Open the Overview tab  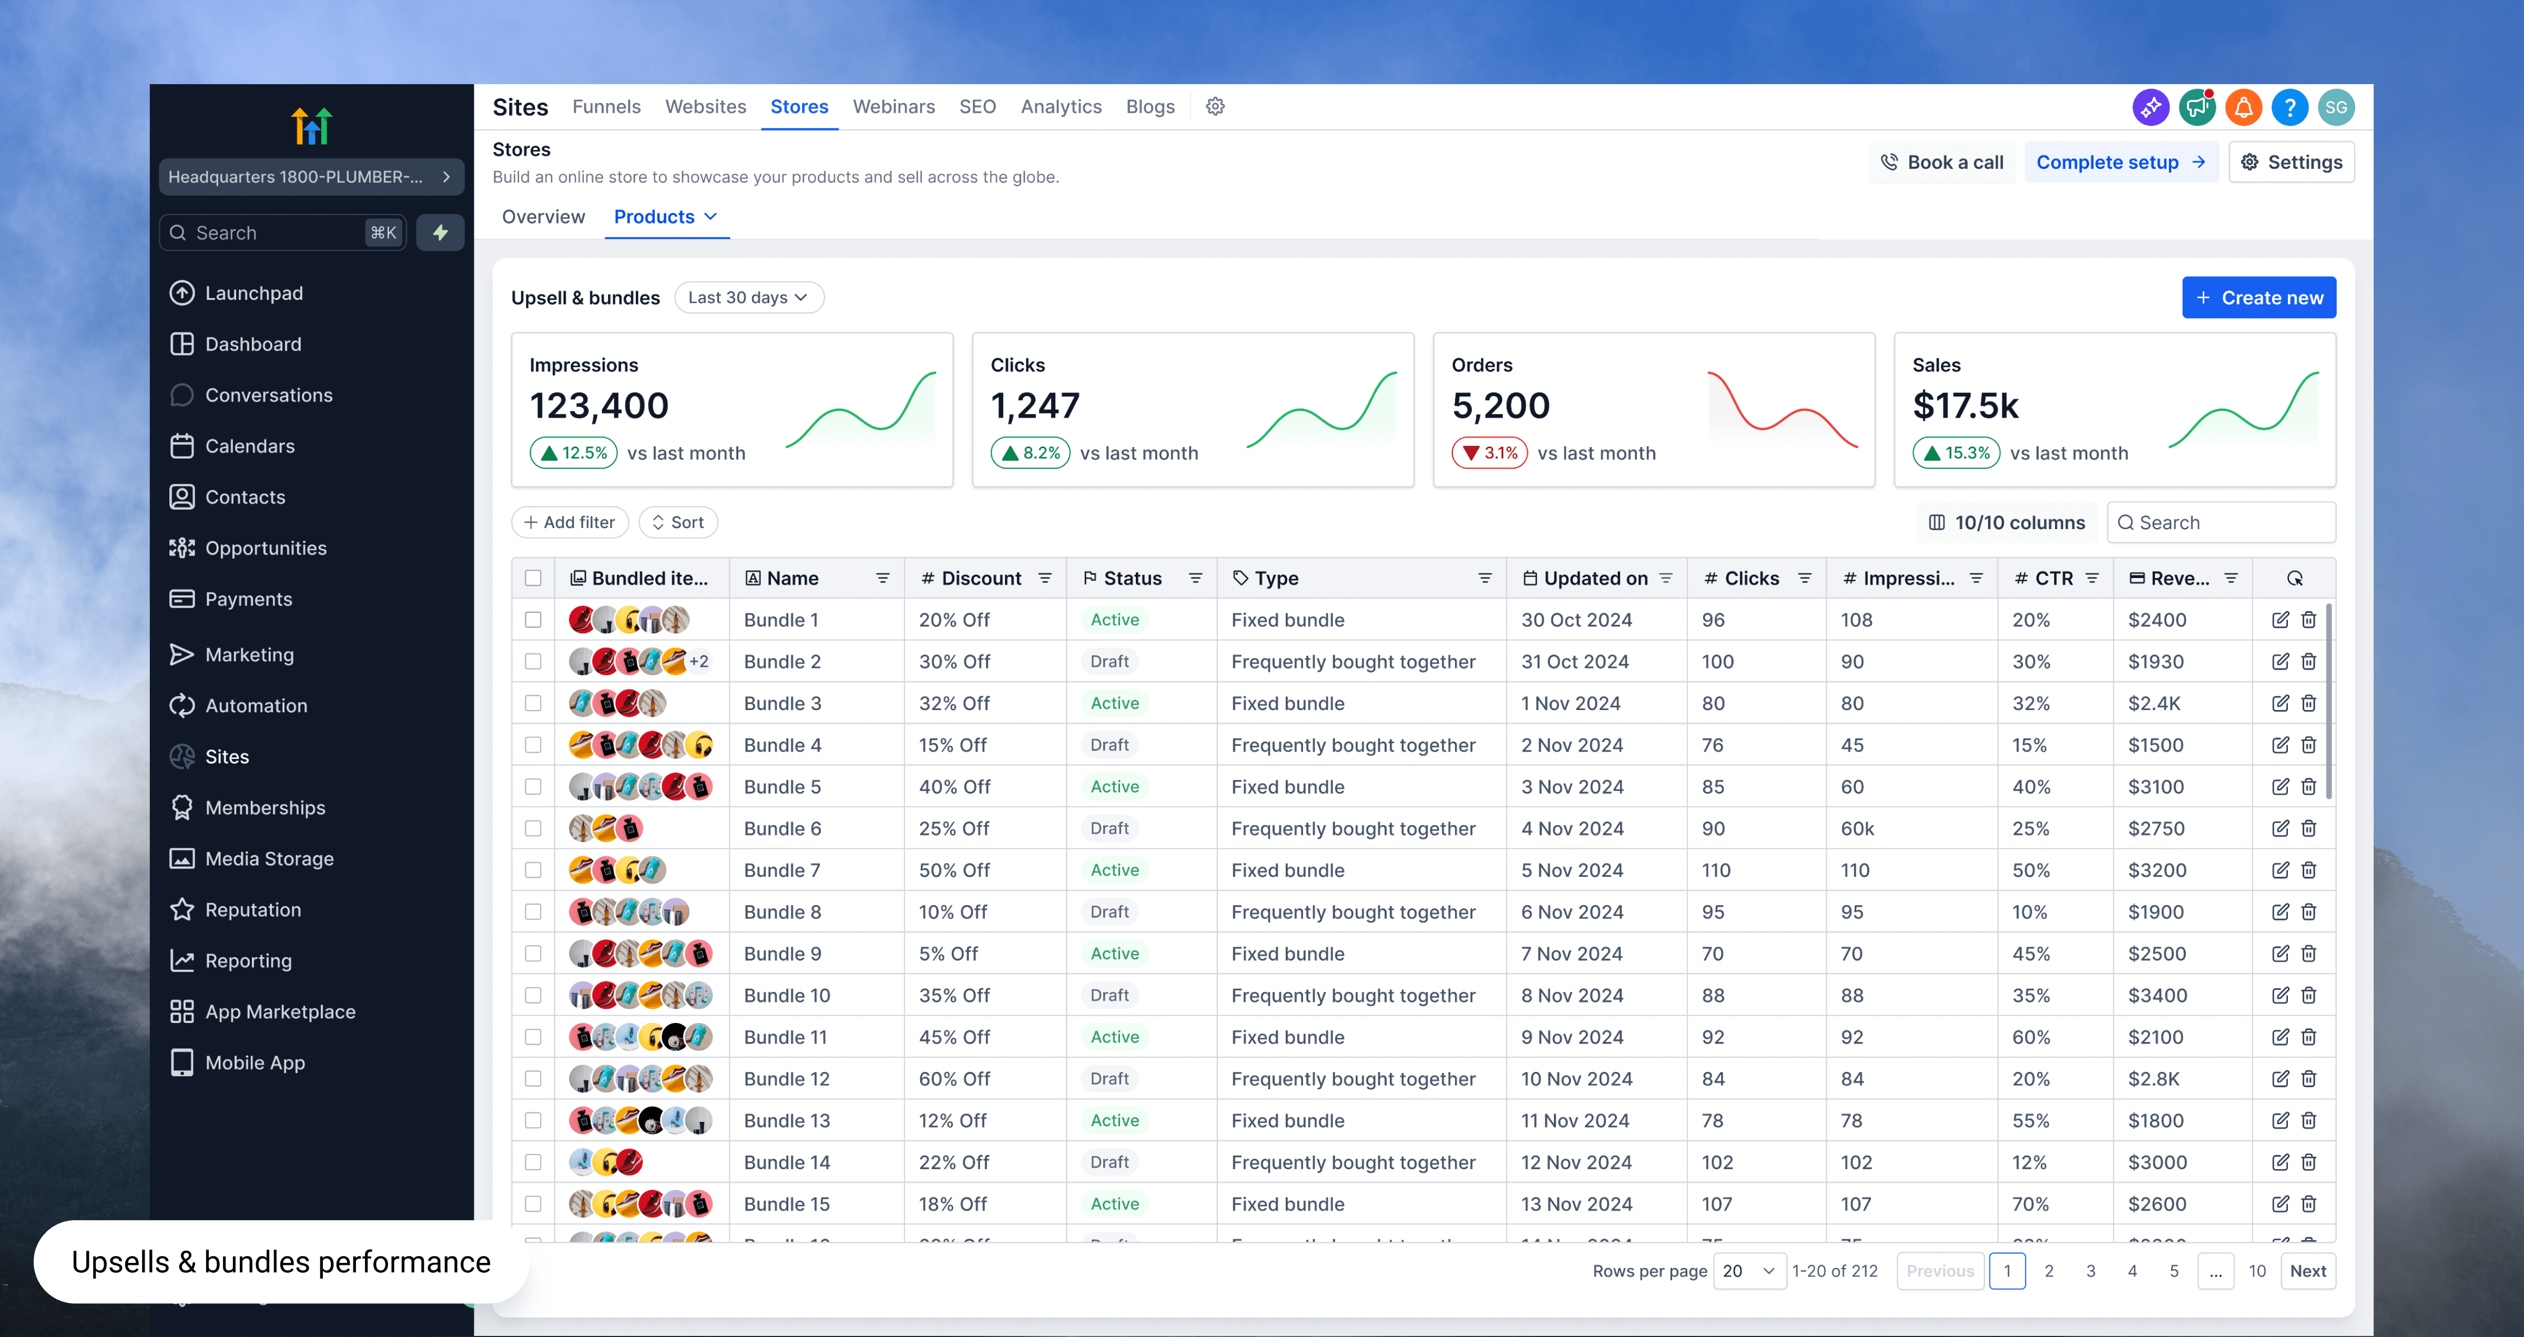(543, 217)
